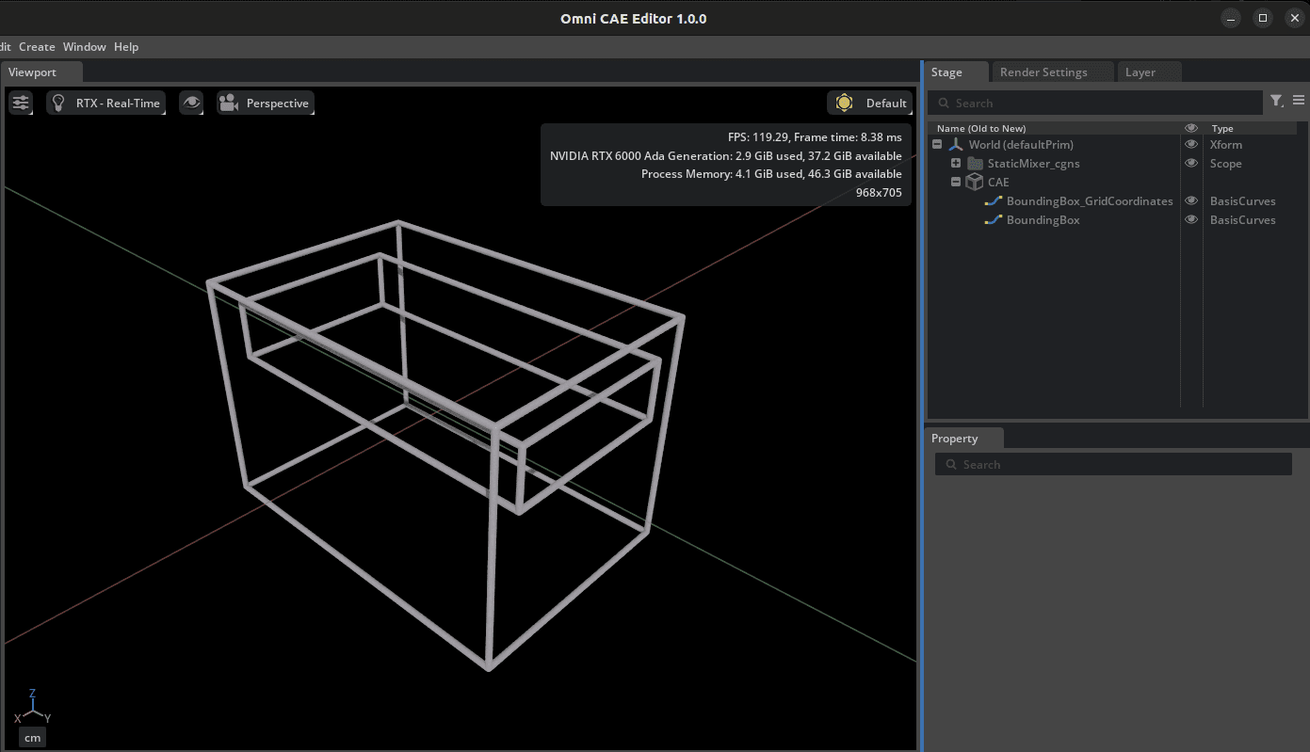Click the Property panel search field
Viewport: 1310px width, 752px height.
point(1111,463)
